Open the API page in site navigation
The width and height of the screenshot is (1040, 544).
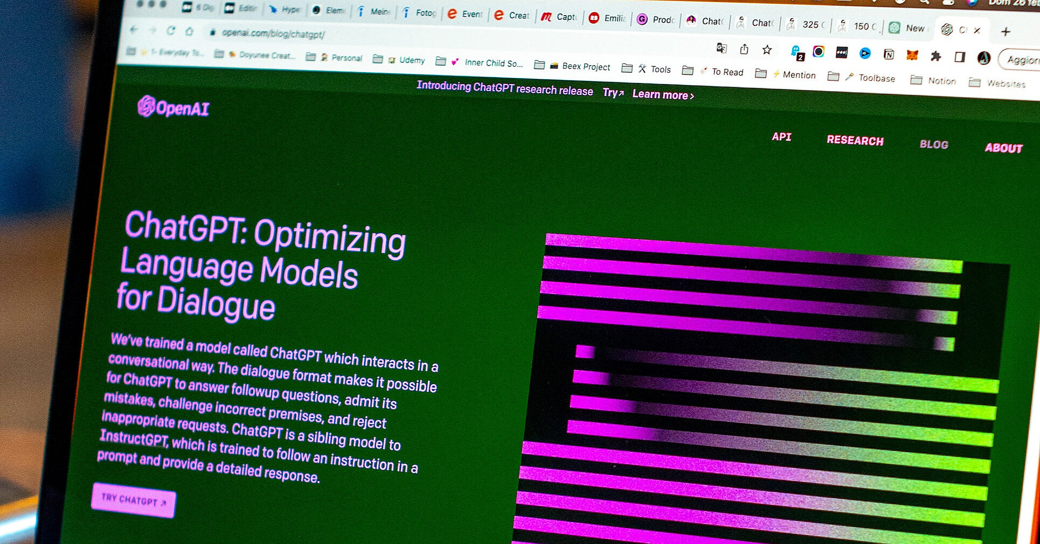(x=781, y=137)
